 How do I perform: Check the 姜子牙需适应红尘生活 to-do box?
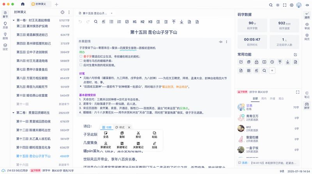(81, 56)
